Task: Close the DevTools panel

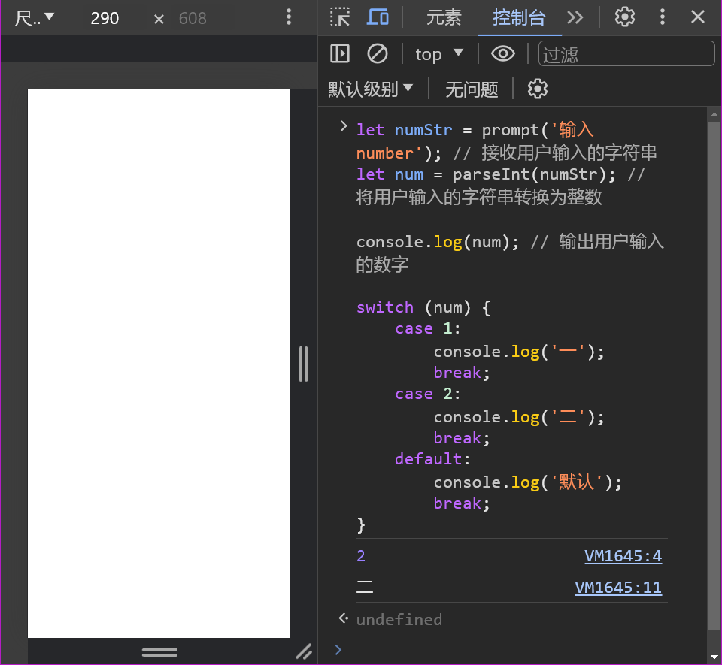Action: point(698,17)
